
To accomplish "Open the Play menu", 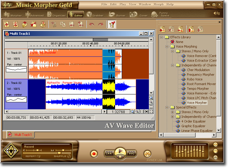I will 123,4.
